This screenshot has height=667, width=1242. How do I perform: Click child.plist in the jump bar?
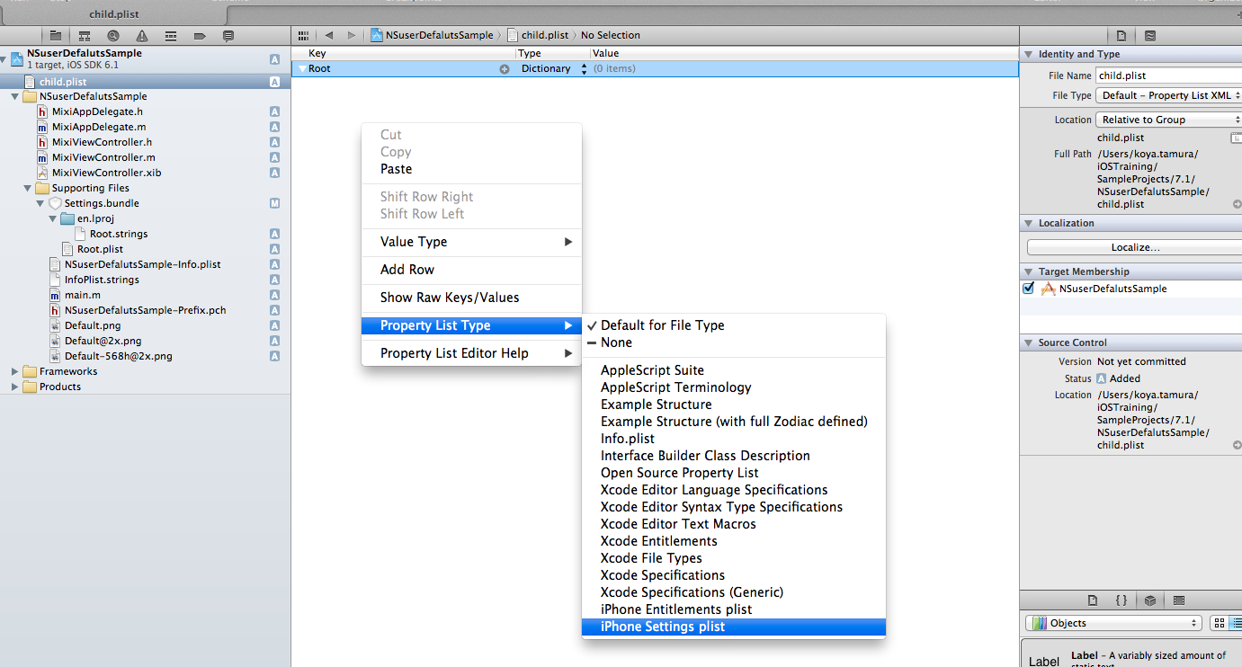pyautogui.click(x=539, y=35)
